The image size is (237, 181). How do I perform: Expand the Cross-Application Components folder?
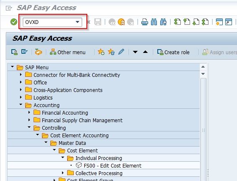(x=21, y=90)
